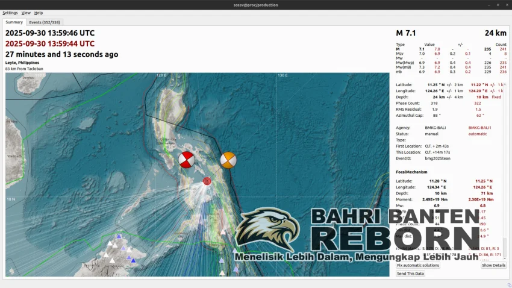Open the Settings menu

[x=10, y=13]
